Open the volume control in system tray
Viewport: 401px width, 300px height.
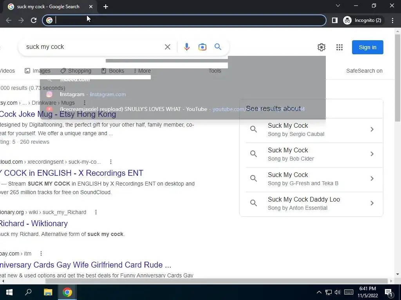coord(338,292)
